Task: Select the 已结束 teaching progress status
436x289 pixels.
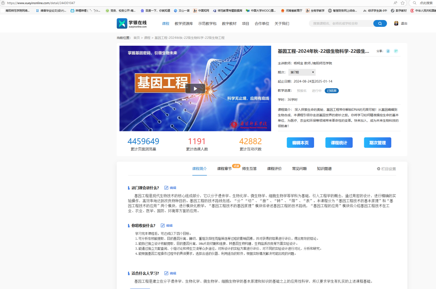Action: (332, 91)
